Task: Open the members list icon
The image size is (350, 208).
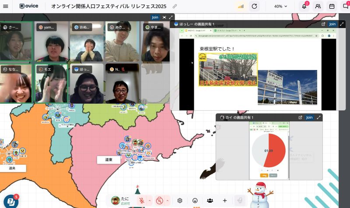Action: (318, 7)
